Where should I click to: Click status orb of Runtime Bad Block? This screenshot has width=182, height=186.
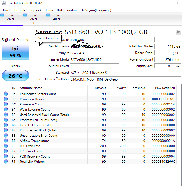[x=6, y=130]
